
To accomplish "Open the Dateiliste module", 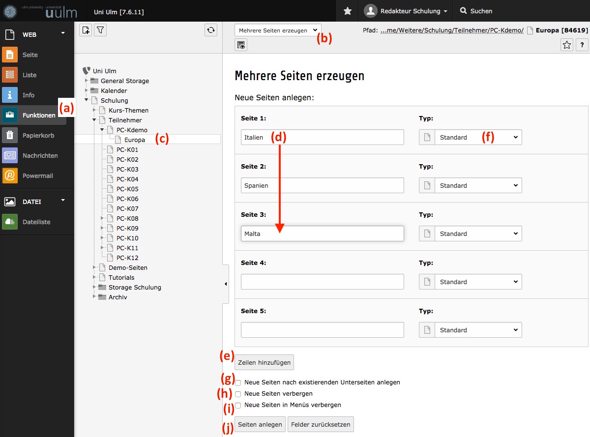I will click(x=36, y=222).
